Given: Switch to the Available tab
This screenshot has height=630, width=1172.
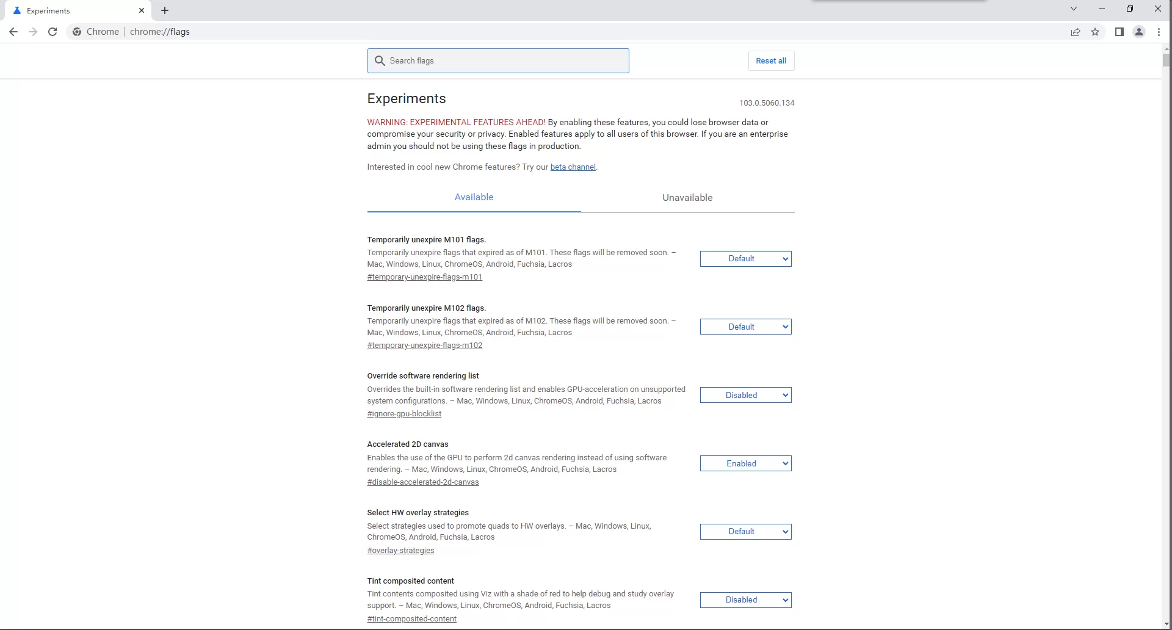Looking at the screenshot, I should [x=474, y=197].
